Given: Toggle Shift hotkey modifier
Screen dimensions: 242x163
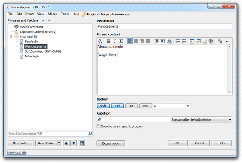Looking at the screenshot, I should (103, 106).
